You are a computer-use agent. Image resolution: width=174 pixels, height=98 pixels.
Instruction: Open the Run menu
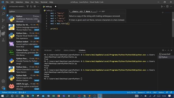37,2
